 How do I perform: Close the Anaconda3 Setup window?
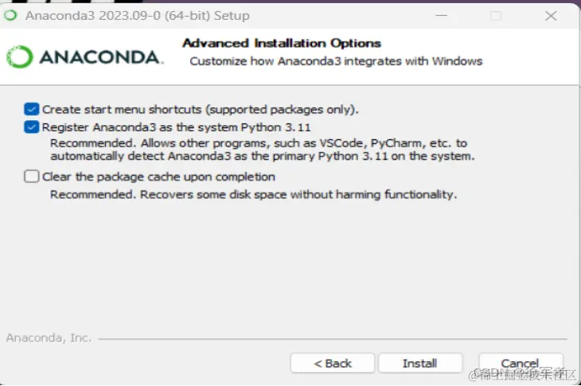pos(551,16)
